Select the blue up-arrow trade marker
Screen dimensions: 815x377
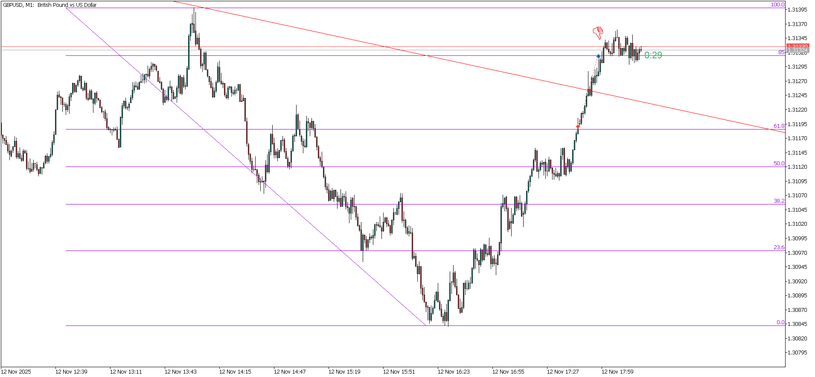[598, 56]
